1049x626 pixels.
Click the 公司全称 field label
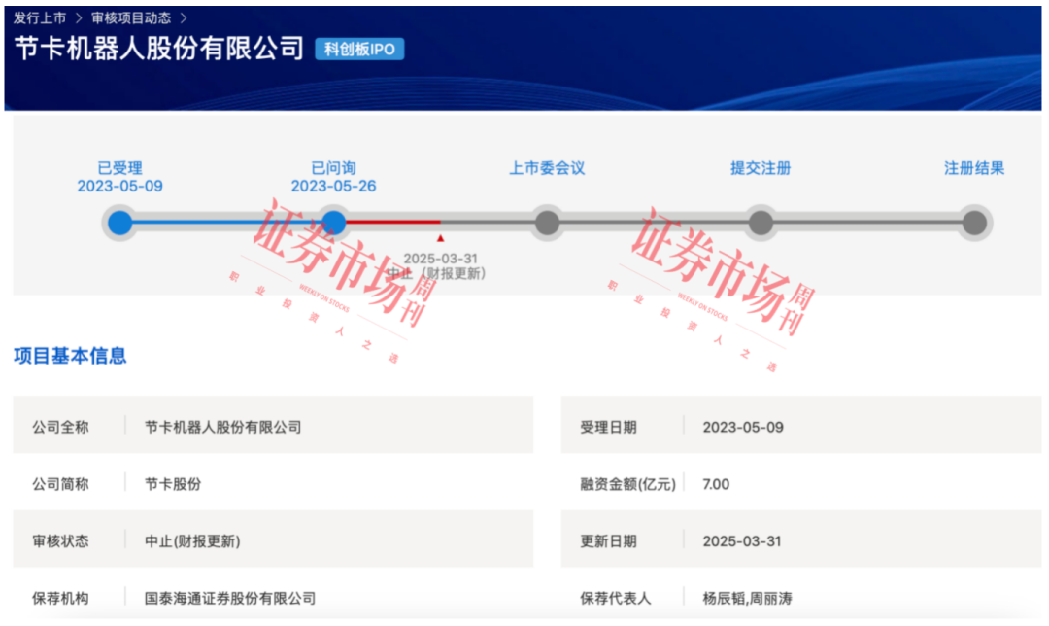(x=60, y=427)
